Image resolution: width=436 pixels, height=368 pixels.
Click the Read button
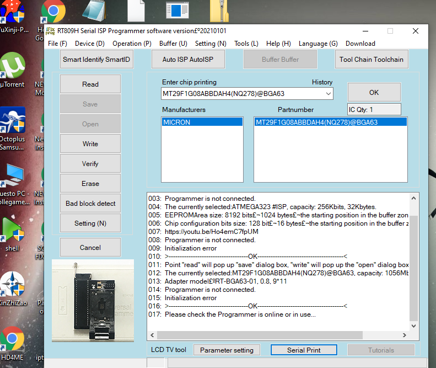tap(90, 84)
